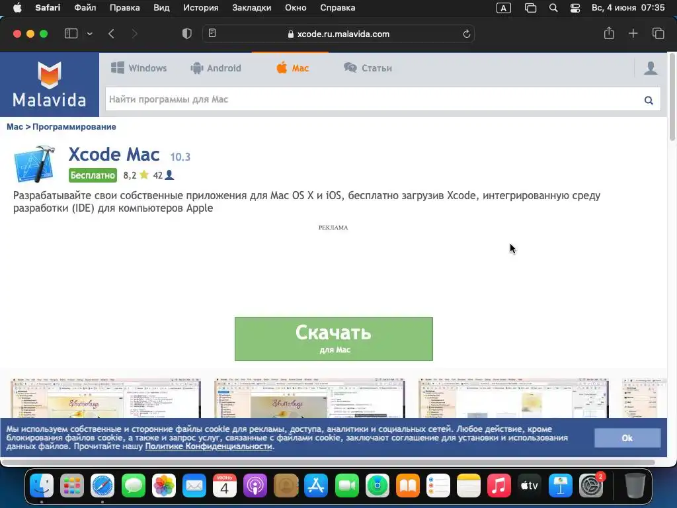Screen dimensions: 677x508
Task: Follow the Программирование breadcrumb link
Action: click(x=74, y=126)
